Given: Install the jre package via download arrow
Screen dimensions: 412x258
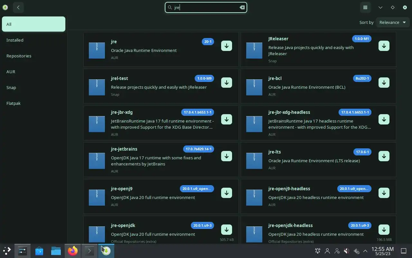Looking at the screenshot, I should tap(227, 46).
